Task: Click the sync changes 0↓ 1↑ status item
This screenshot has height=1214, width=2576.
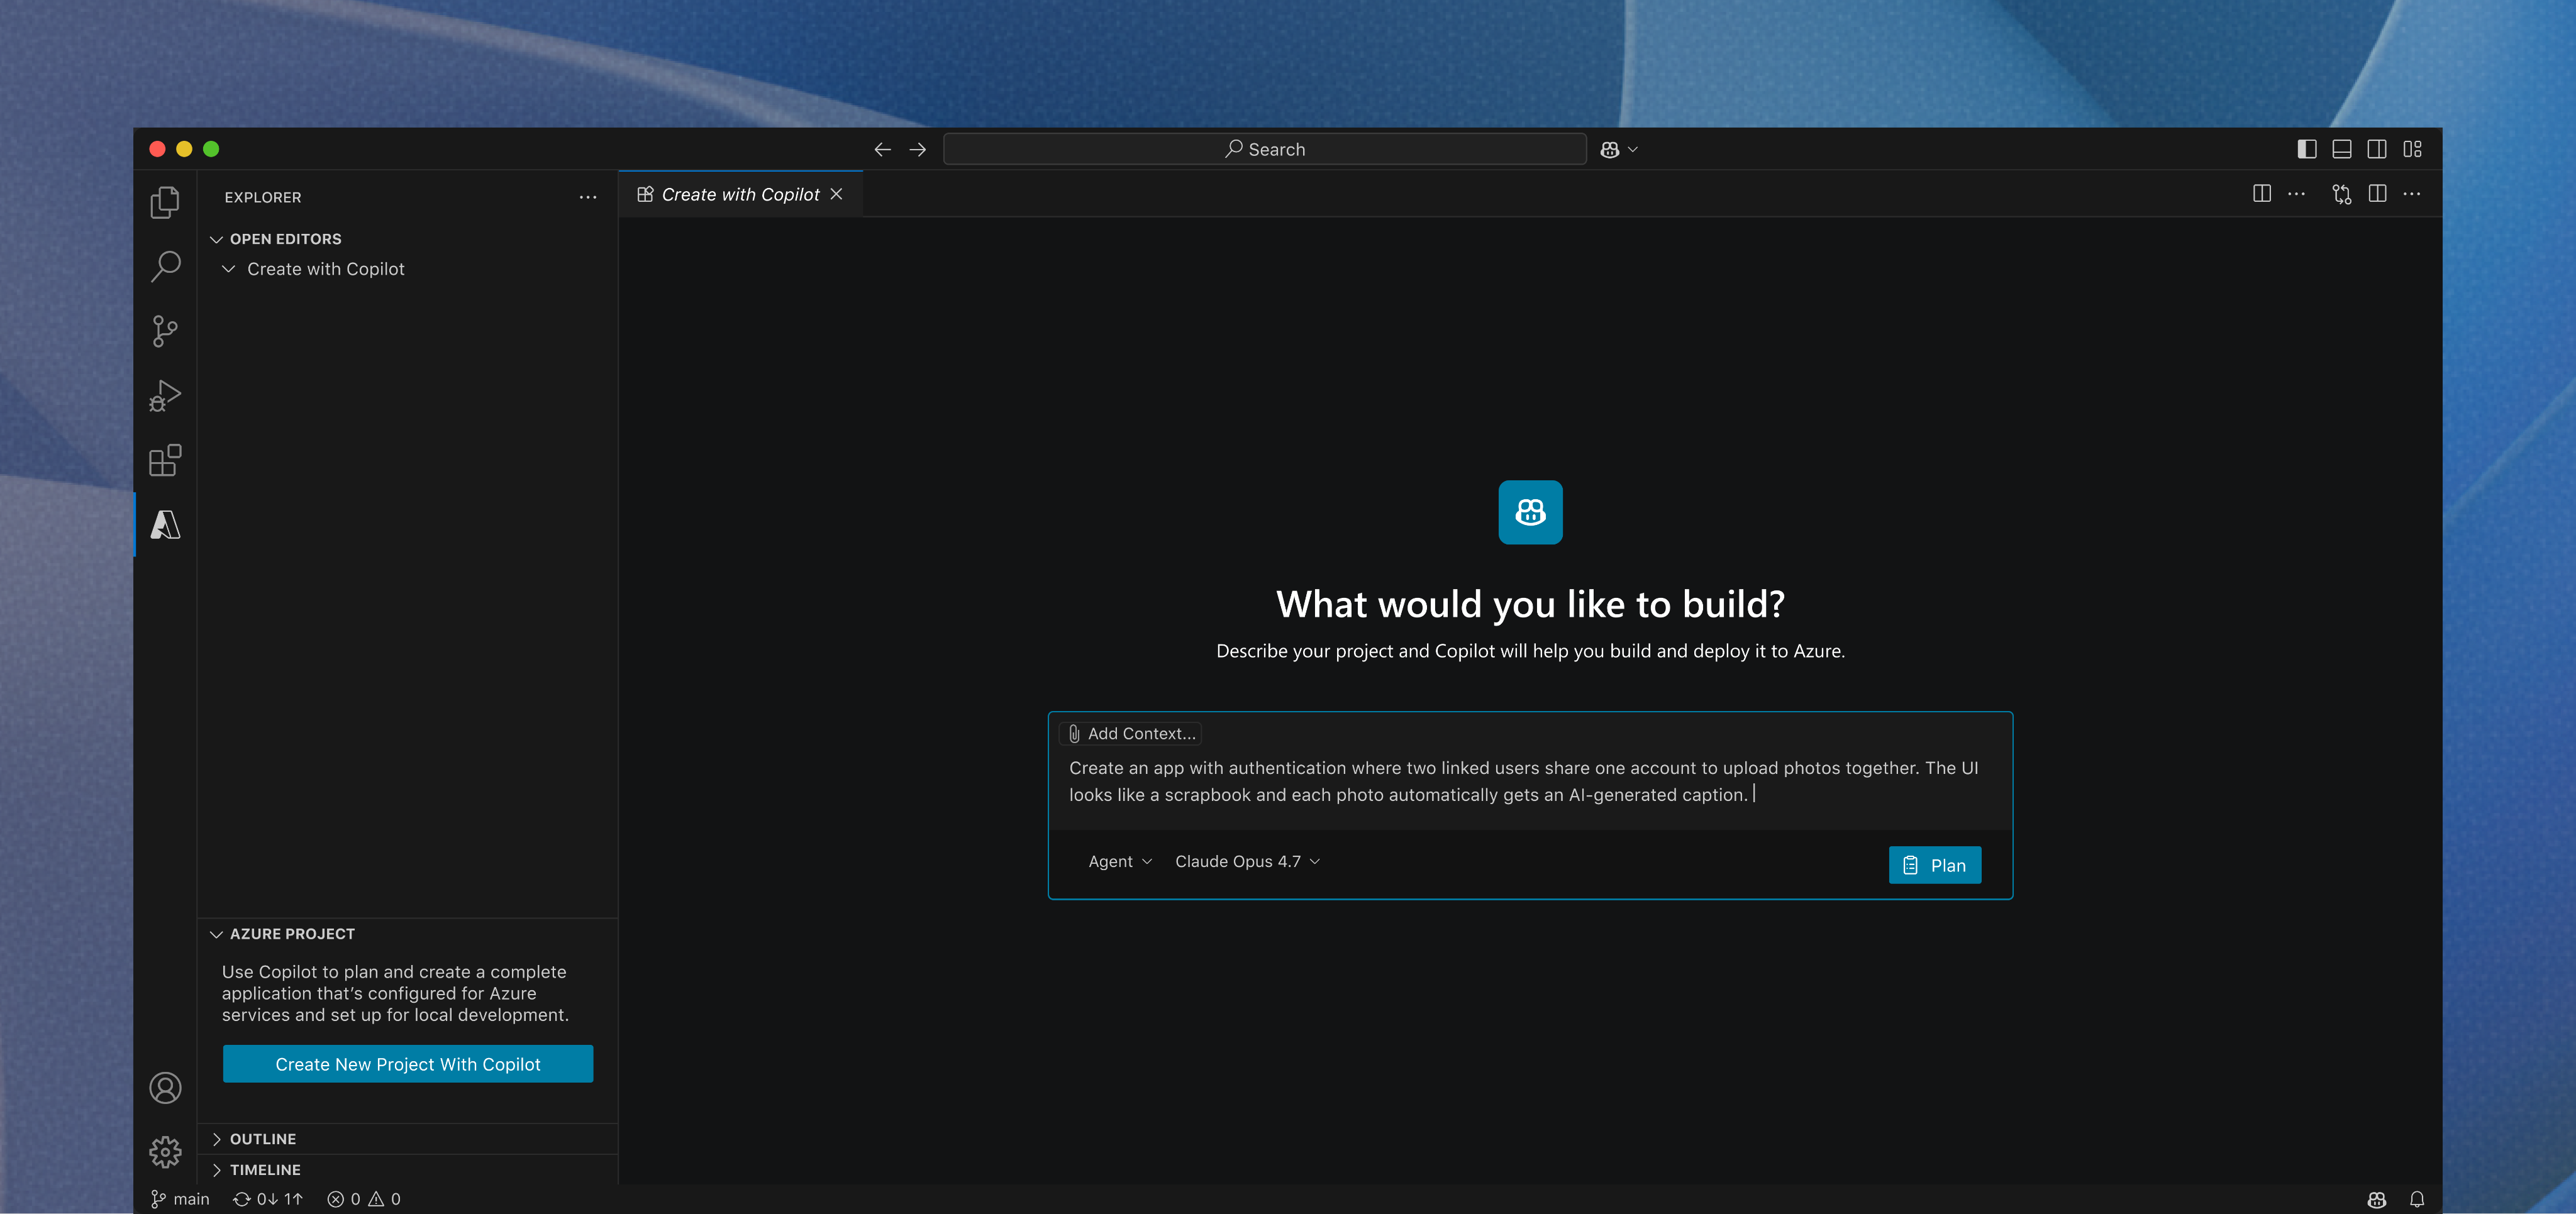Action: 268,1199
